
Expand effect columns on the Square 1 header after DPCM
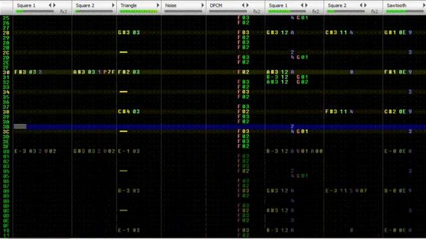point(306,5)
